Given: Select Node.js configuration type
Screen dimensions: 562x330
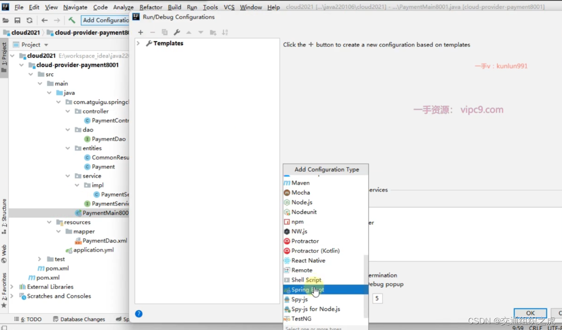Looking at the screenshot, I should [x=326, y=202].
